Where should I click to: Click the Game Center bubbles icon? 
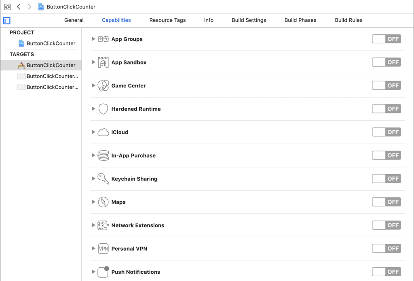coord(103,86)
